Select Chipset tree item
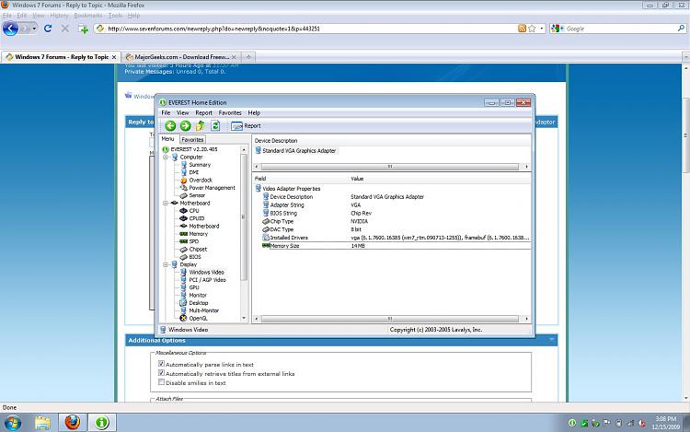690x432 pixels. [198, 250]
